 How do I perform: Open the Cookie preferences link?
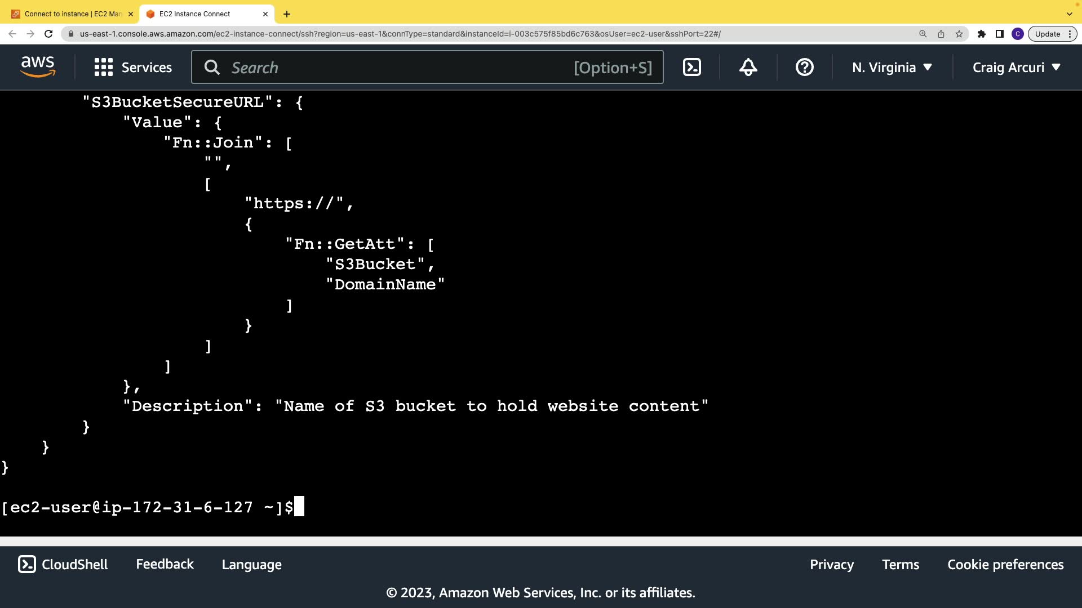coord(1005,565)
